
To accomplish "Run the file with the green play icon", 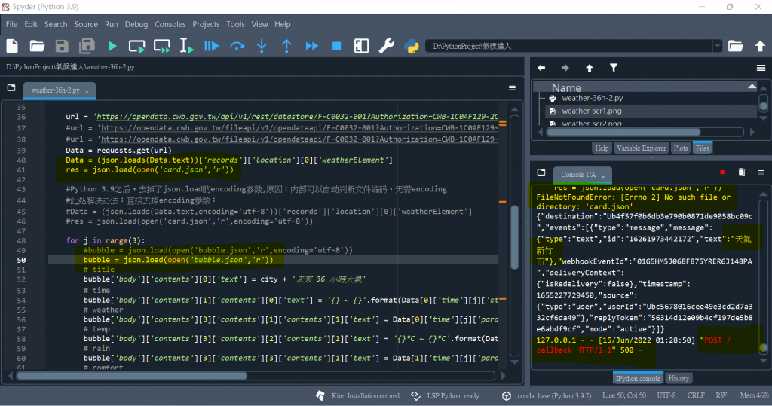I will pos(112,47).
